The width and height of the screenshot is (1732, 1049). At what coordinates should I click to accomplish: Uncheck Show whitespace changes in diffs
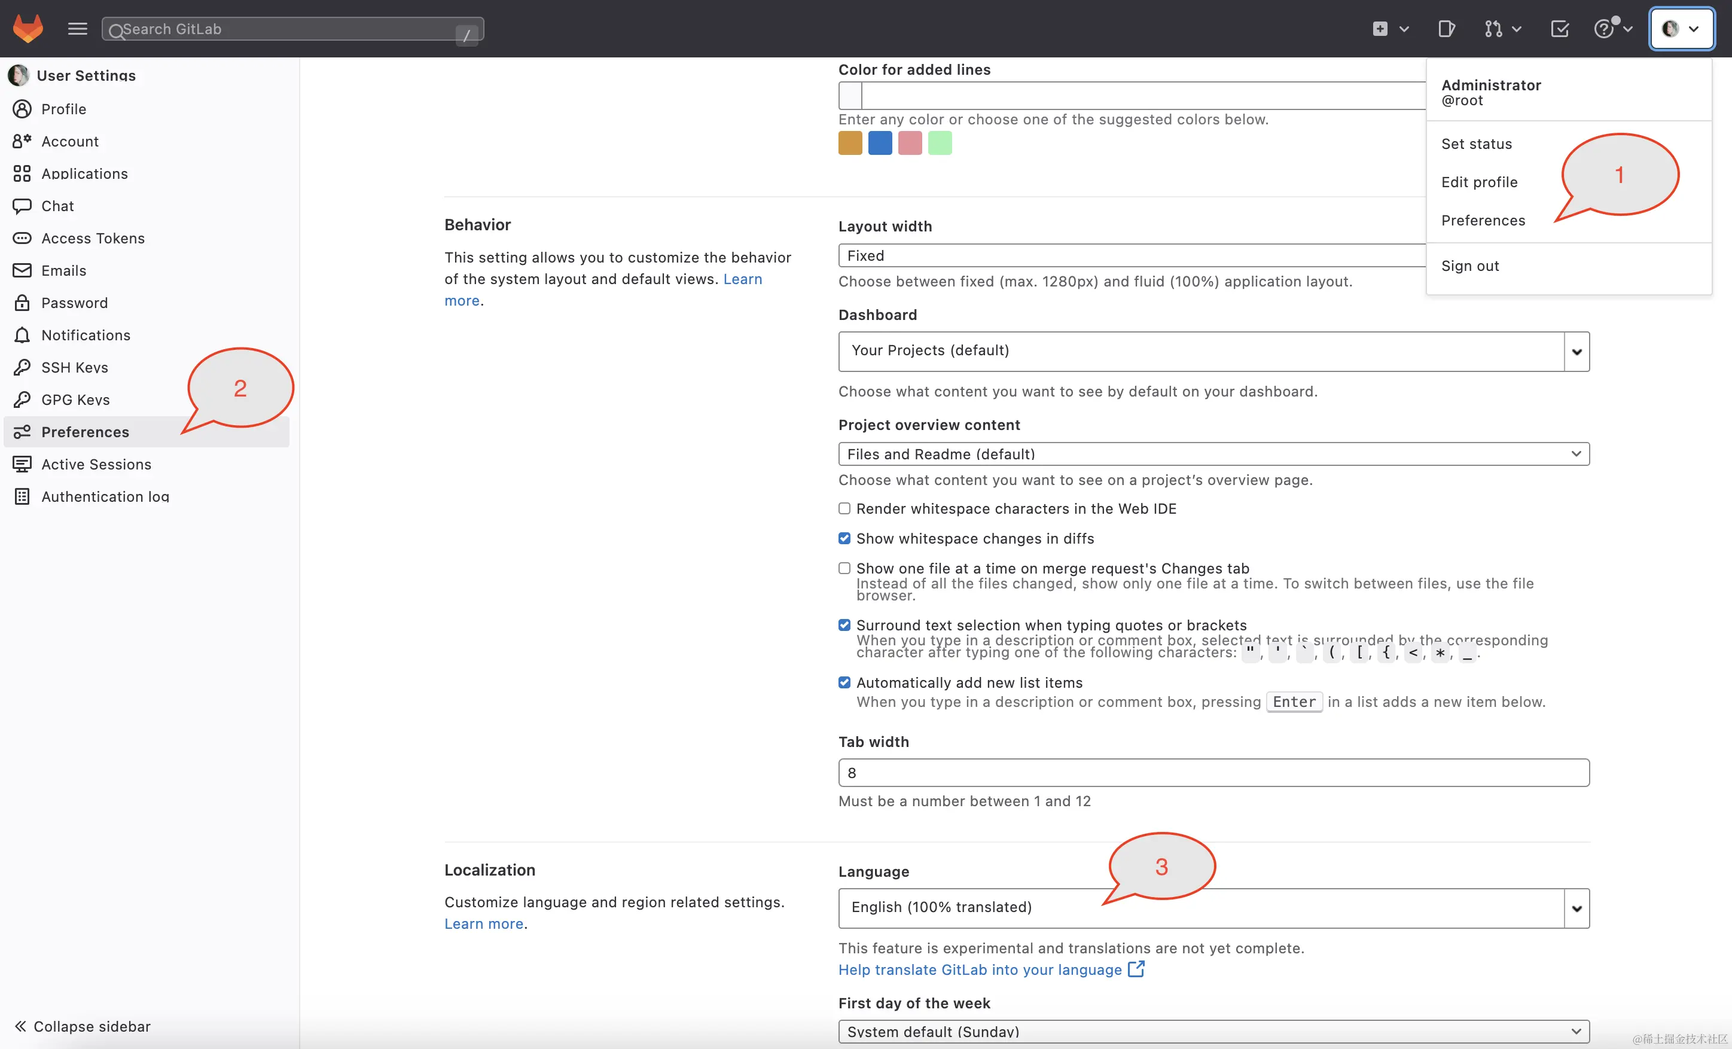pyautogui.click(x=844, y=539)
